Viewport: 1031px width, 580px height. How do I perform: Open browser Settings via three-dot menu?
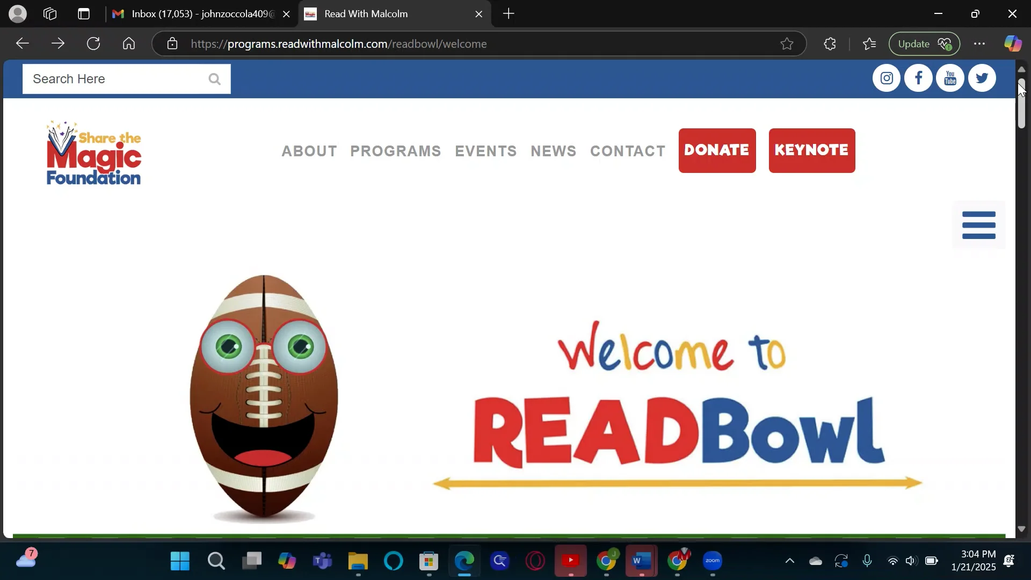click(980, 44)
